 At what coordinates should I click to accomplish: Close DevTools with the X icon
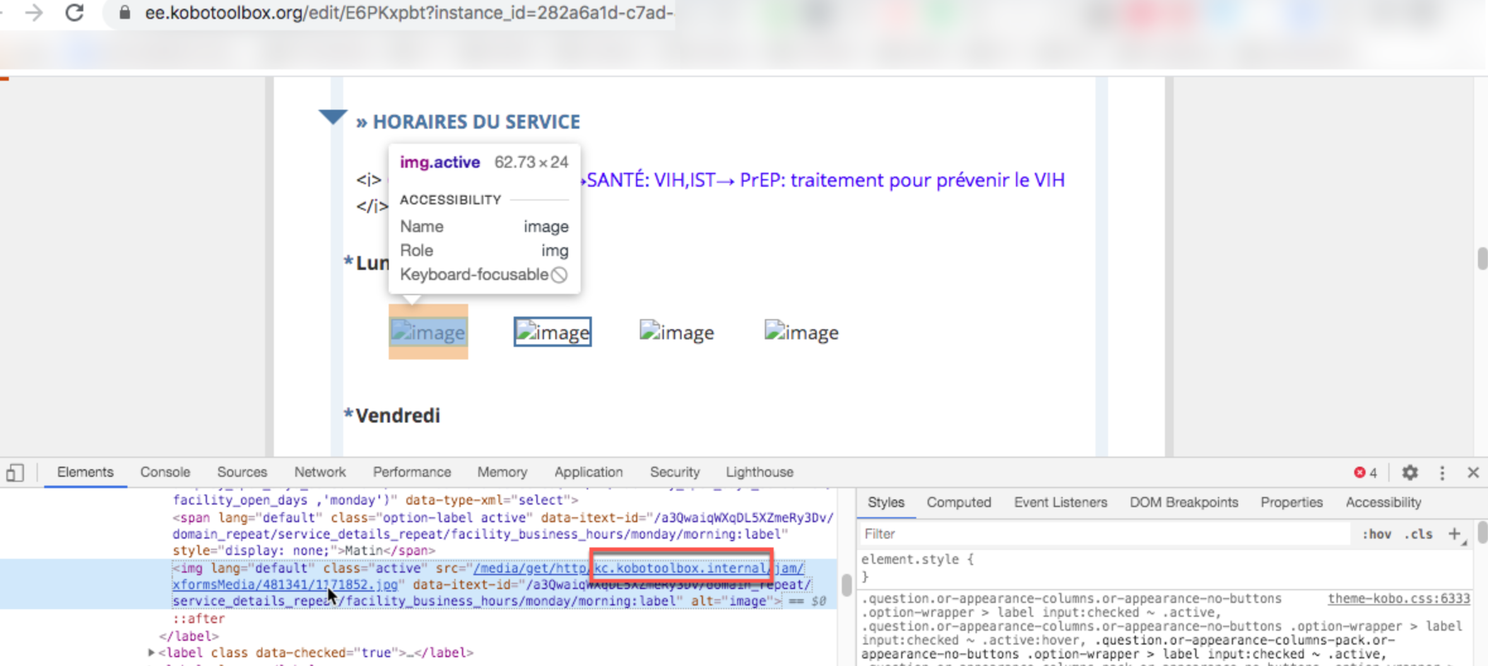pyautogui.click(x=1473, y=472)
